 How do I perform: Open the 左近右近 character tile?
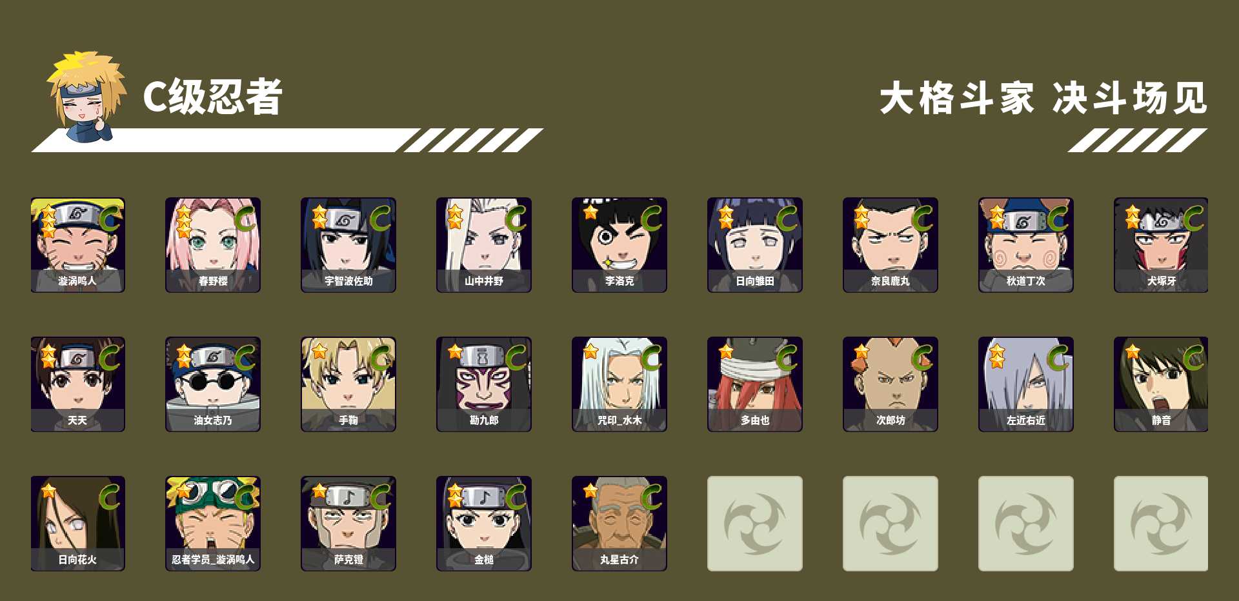tap(1026, 384)
